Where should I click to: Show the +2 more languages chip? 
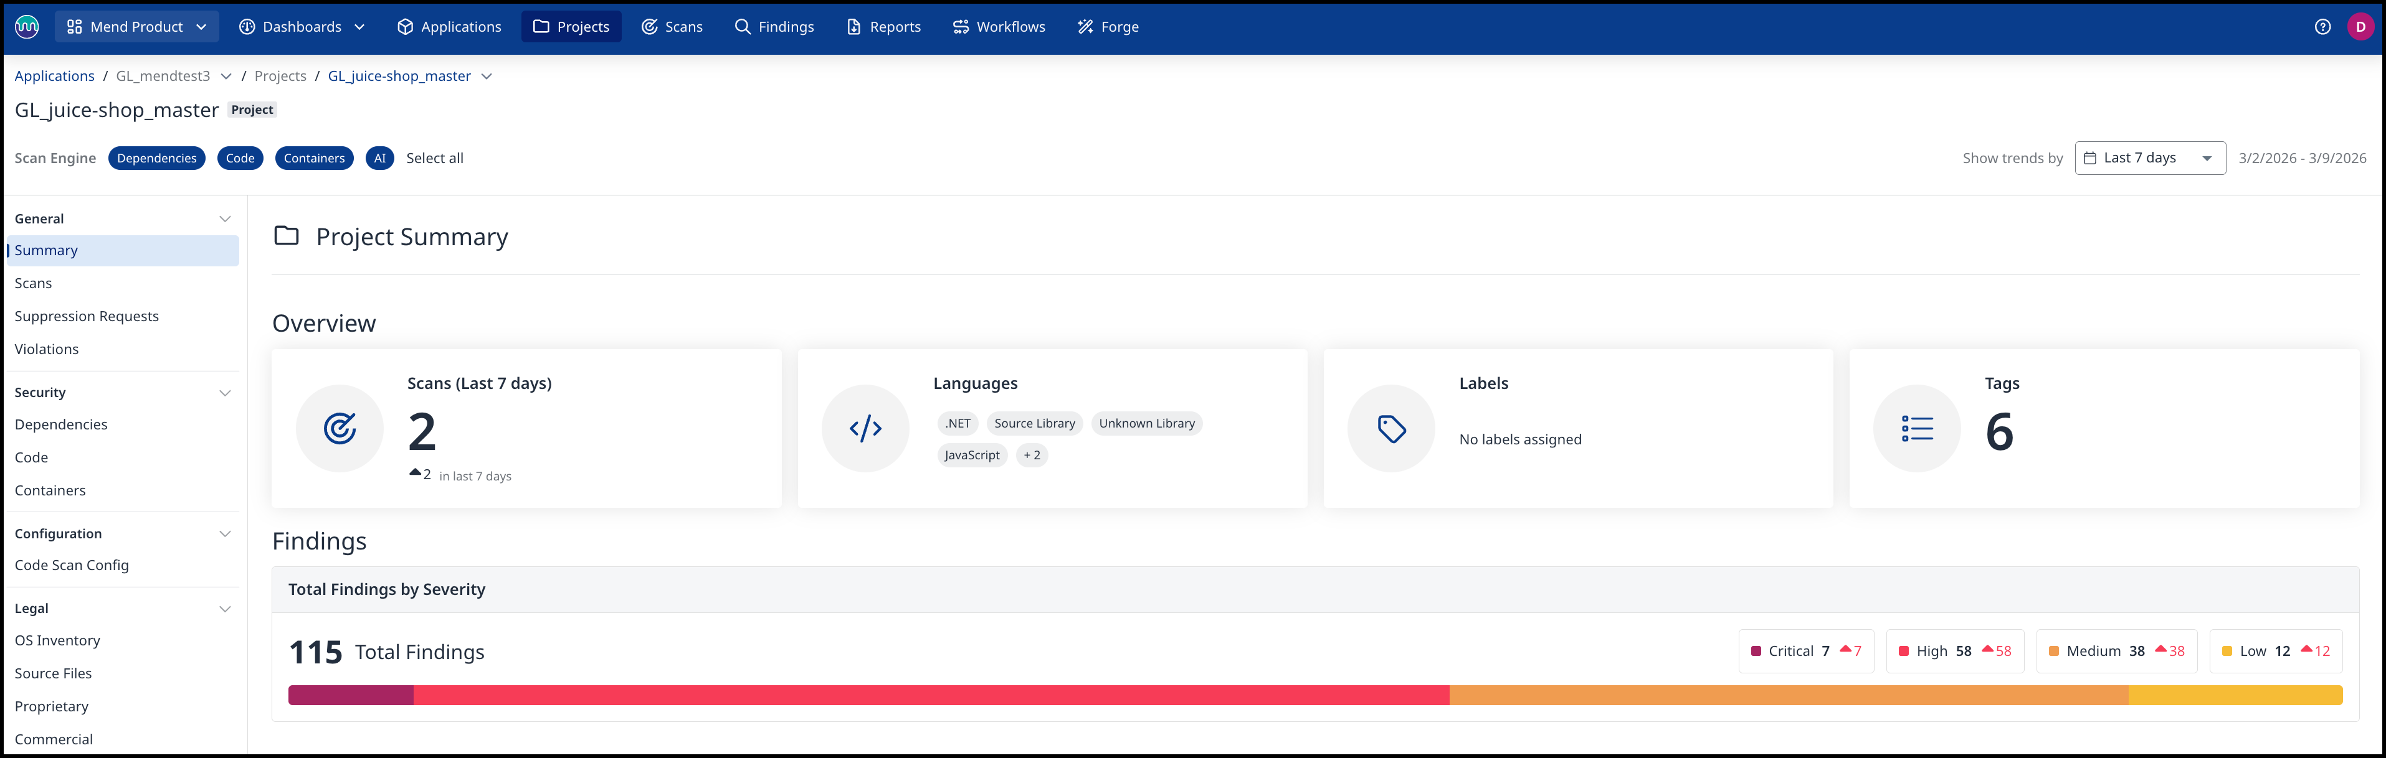(x=1032, y=456)
